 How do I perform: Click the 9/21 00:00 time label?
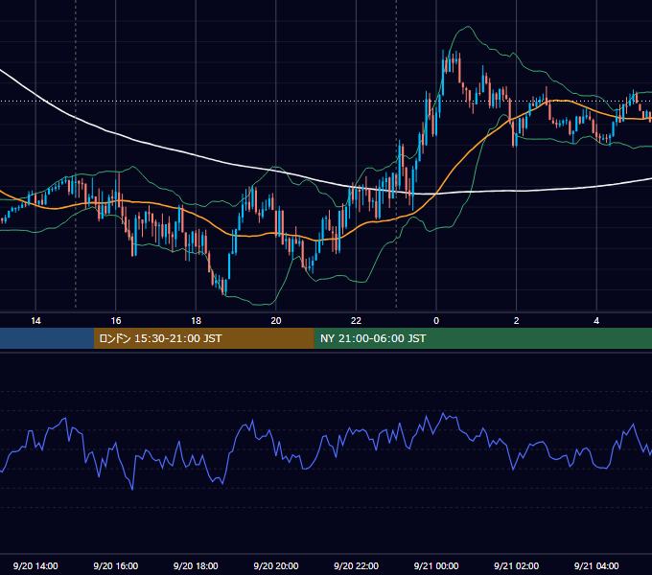pos(436,565)
